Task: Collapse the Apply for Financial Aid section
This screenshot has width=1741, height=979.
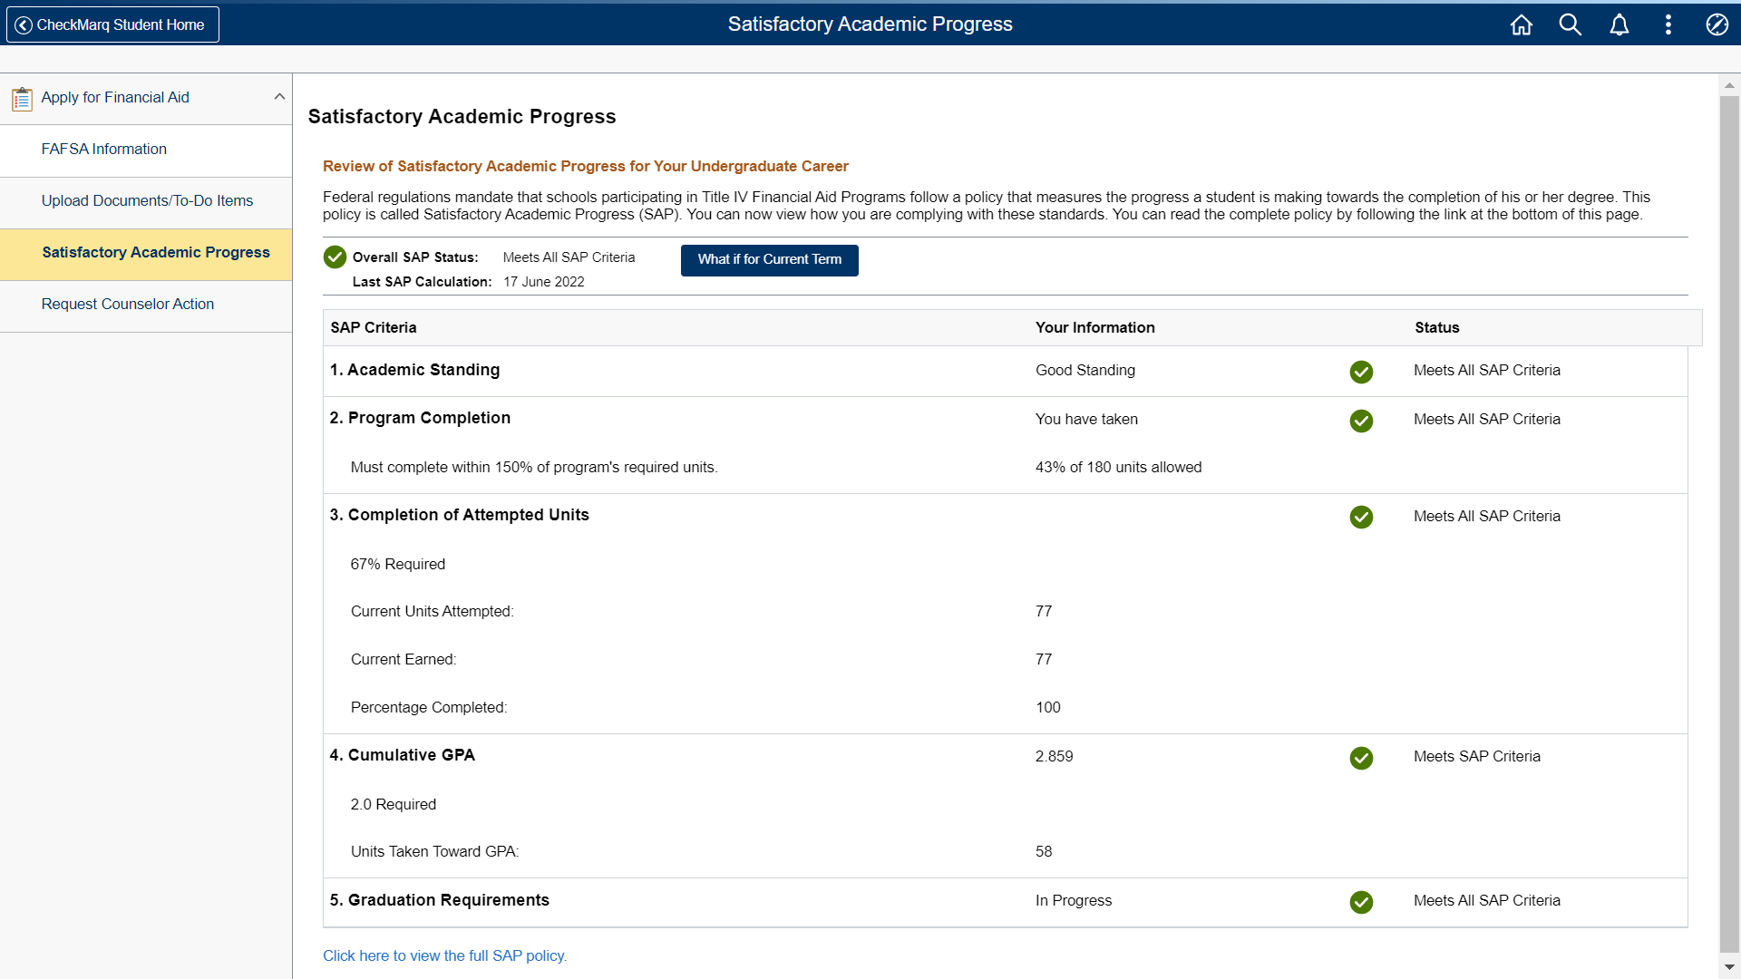Action: pyautogui.click(x=279, y=97)
